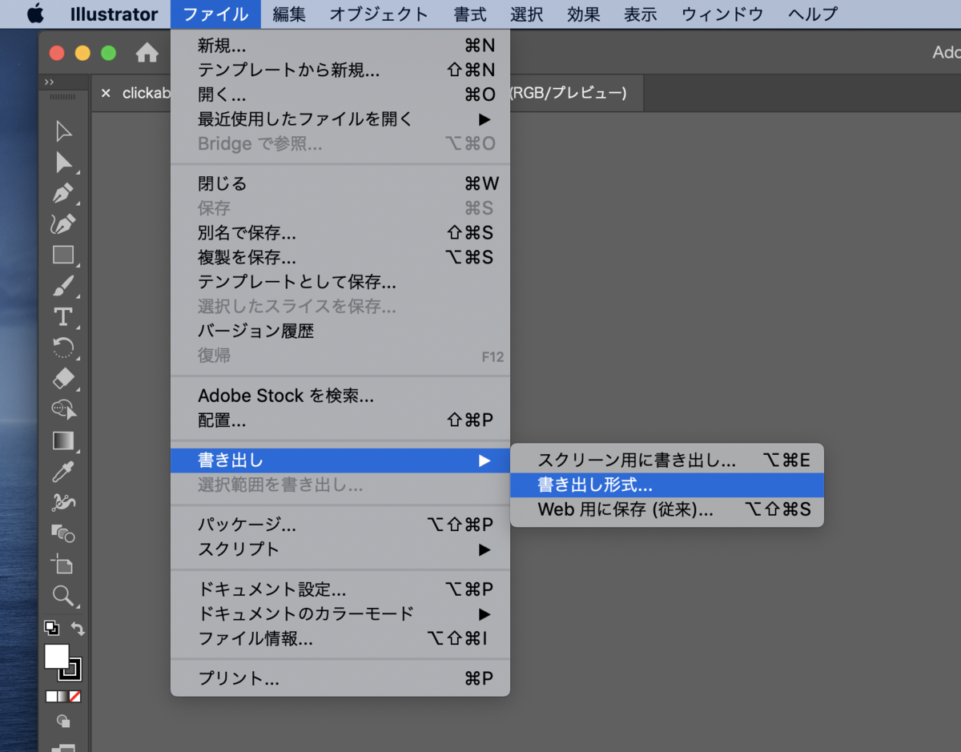
Task: Select the Selection tool arrow
Action: pos(63,131)
